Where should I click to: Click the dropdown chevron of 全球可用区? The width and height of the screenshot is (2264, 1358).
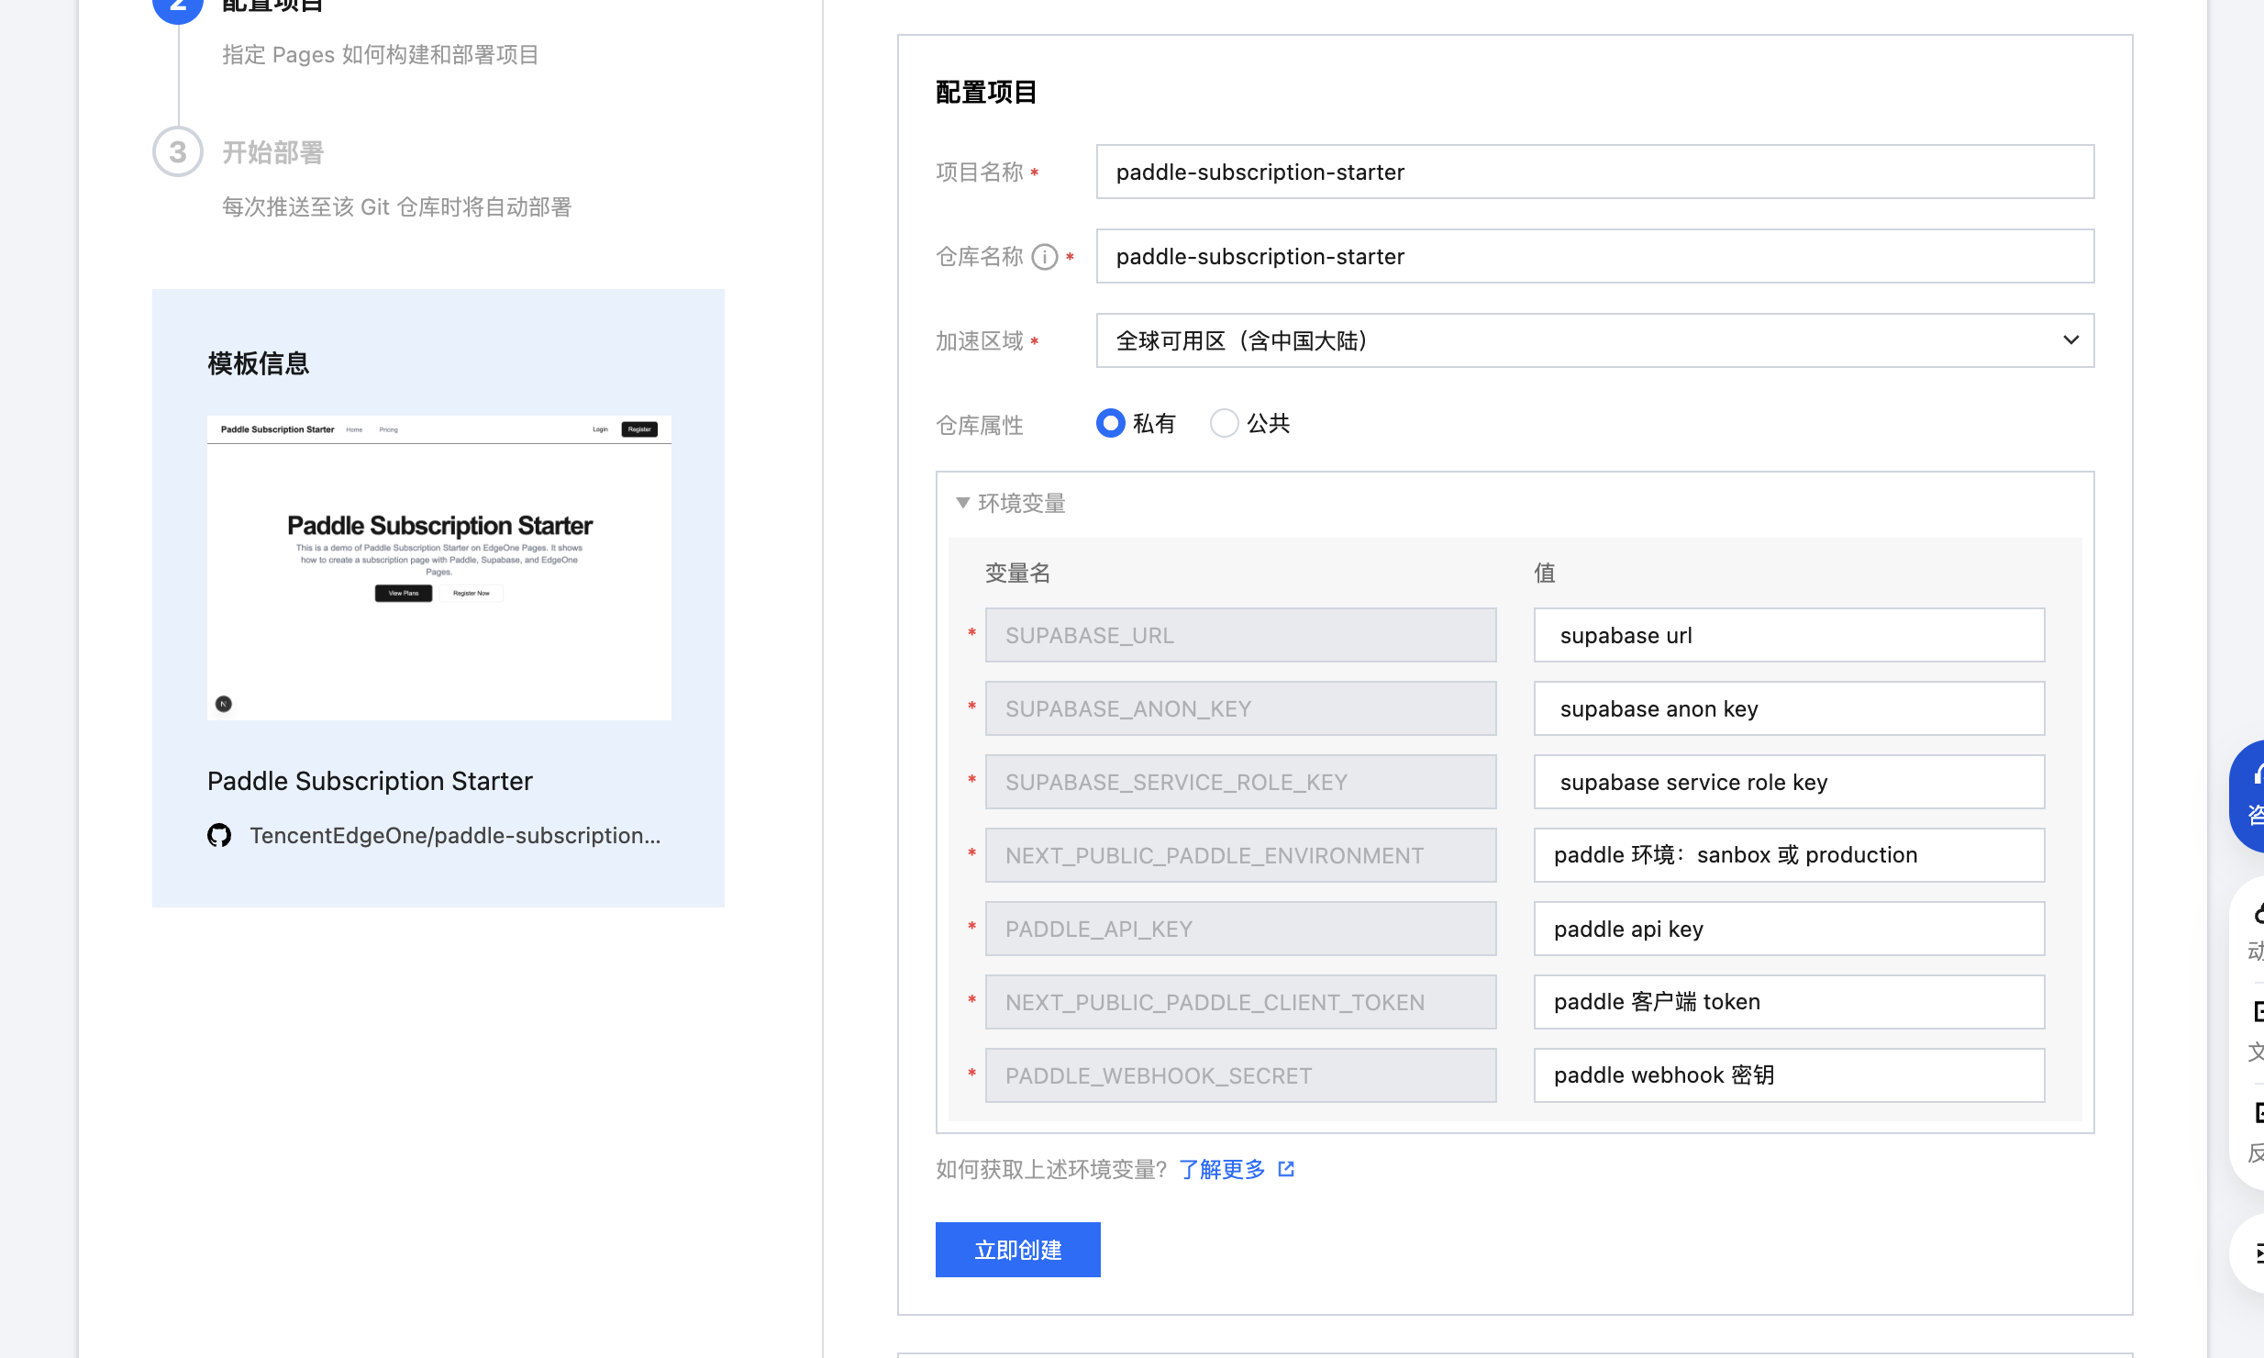point(2070,340)
